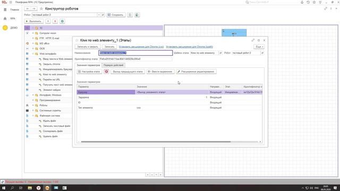Add dialog to favorites with star icon
The image size is (340, 191).
[76, 40]
